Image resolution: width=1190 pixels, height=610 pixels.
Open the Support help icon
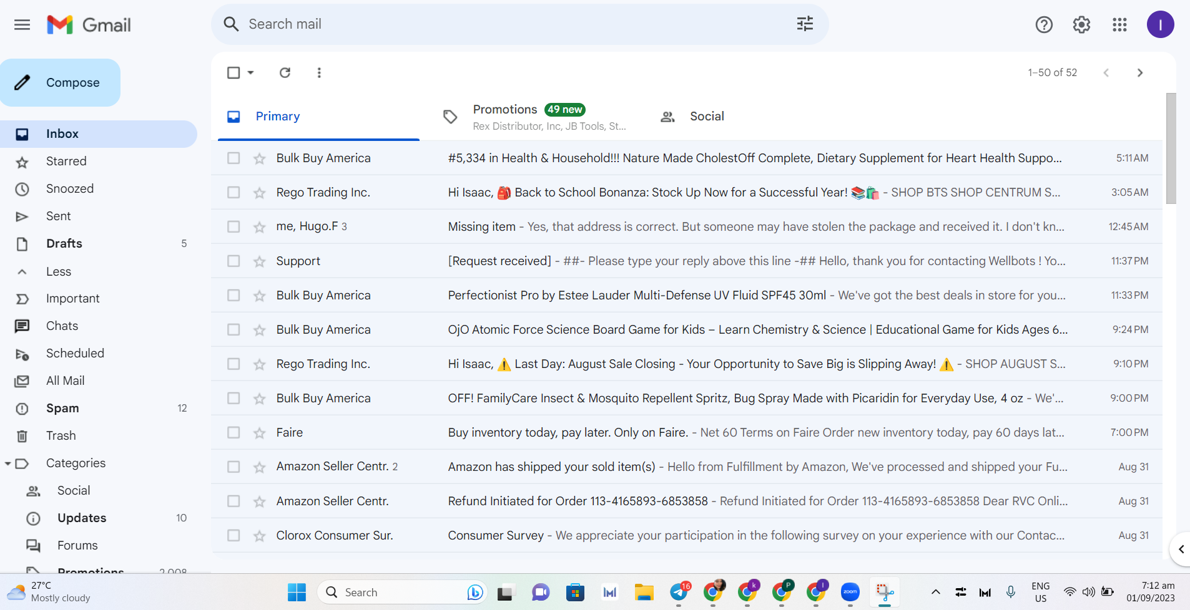click(x=1044, y=24)
